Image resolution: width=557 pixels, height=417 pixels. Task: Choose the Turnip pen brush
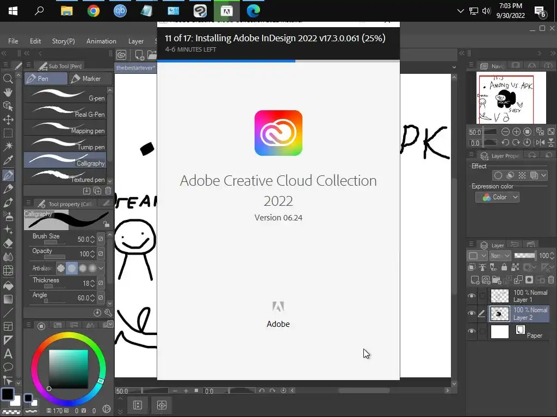point(65,144)
